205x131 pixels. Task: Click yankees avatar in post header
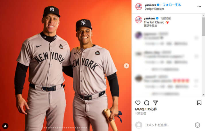(139, 7)
